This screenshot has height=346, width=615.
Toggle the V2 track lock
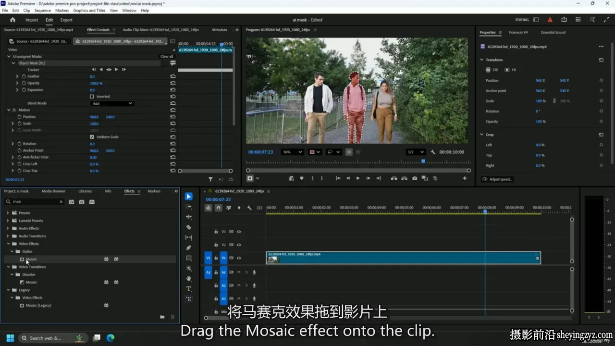pos(216,245)
